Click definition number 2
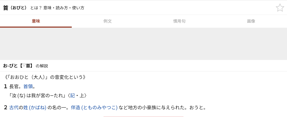Image resolution: width=287 pixels, height=117 pixels. click(x=6, y=108)
